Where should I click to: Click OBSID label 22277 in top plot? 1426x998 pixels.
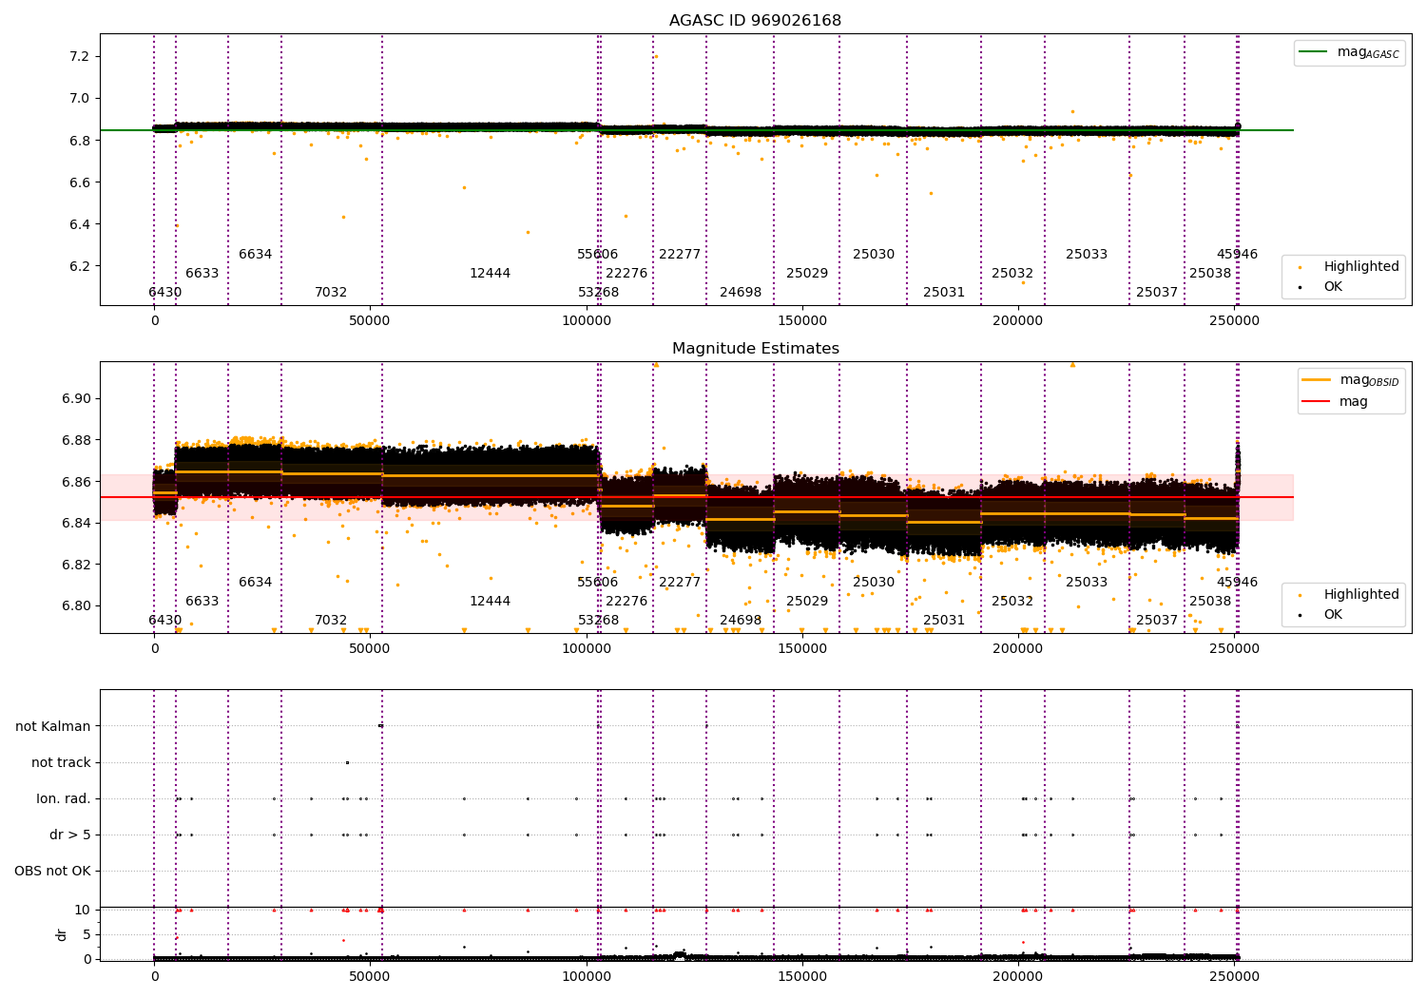click(x=680, y=254)
